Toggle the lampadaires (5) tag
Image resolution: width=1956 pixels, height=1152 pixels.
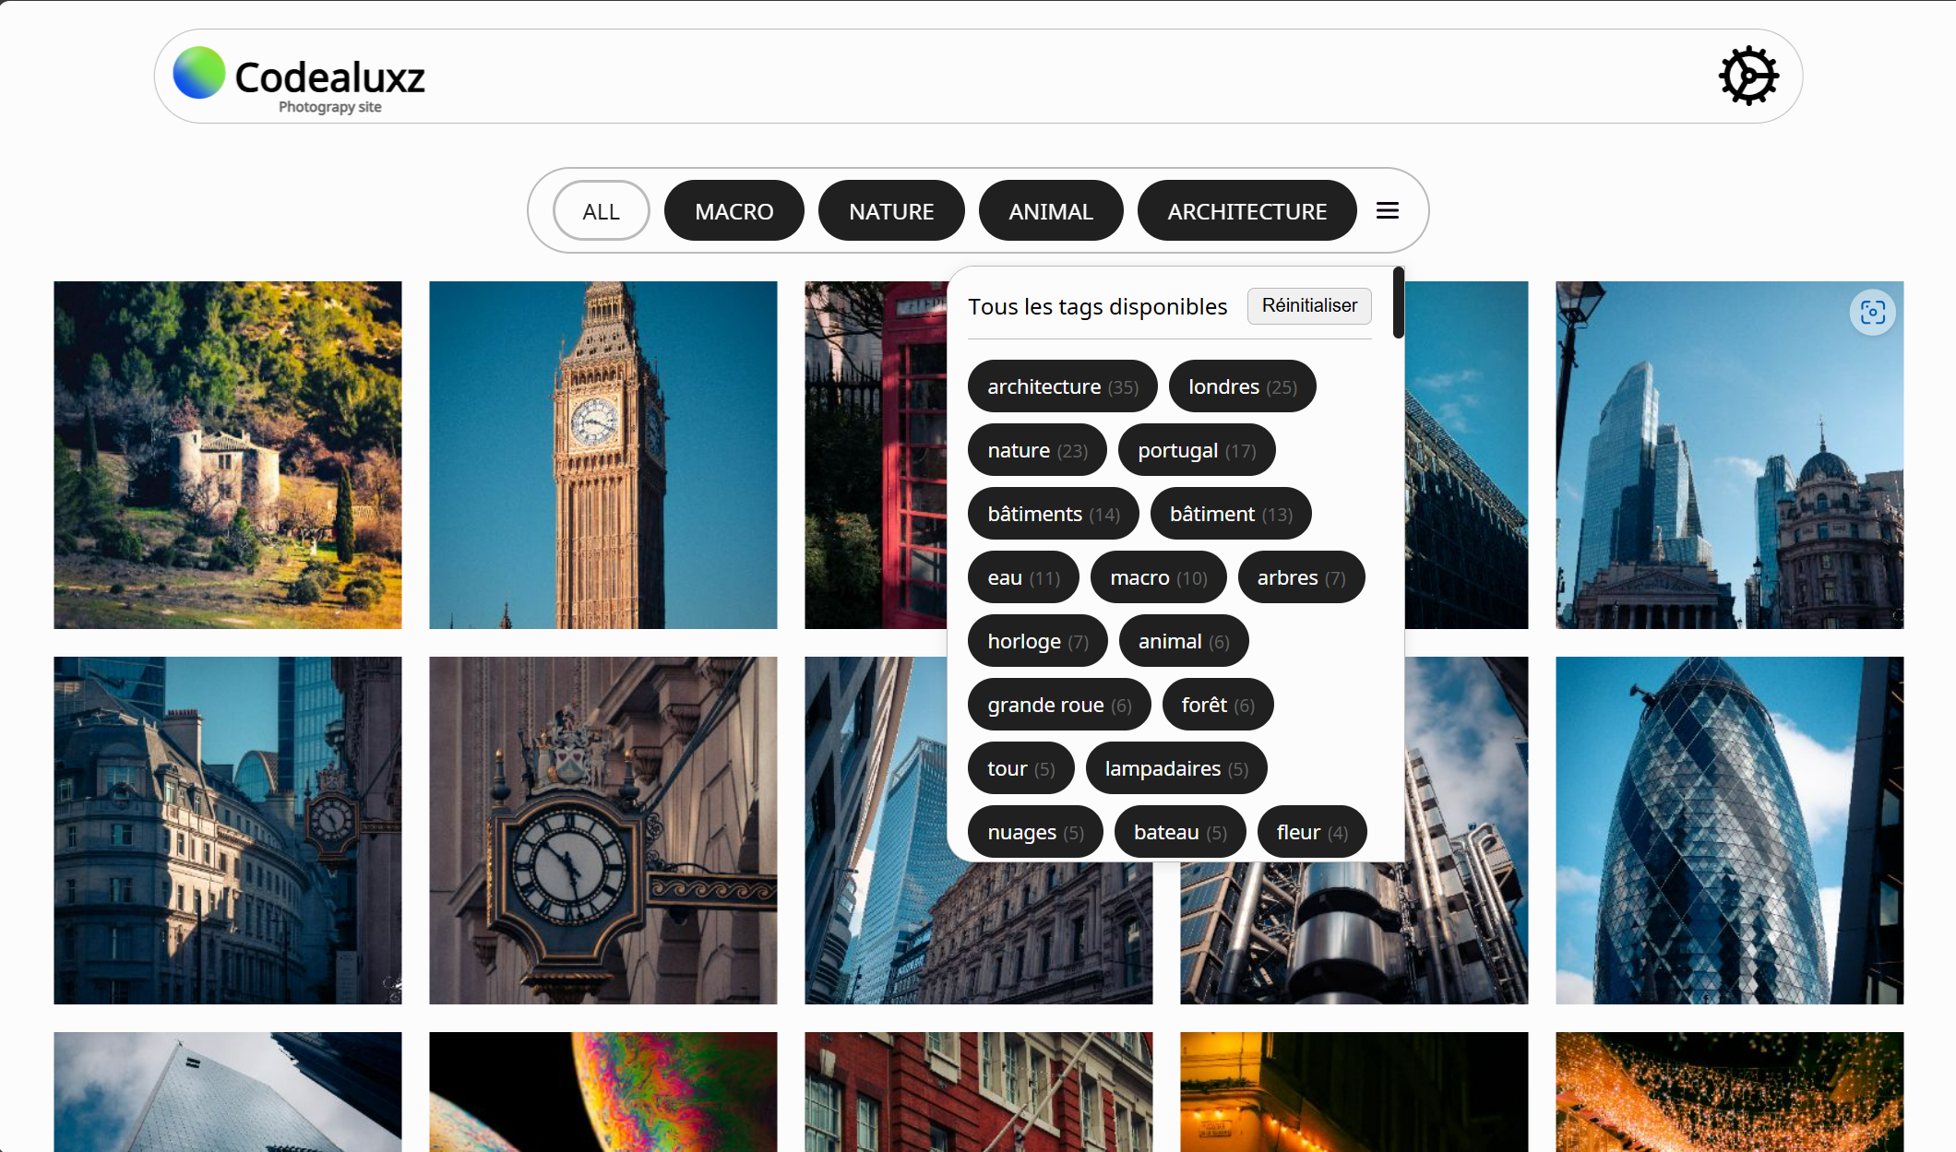pos(1175,768)
